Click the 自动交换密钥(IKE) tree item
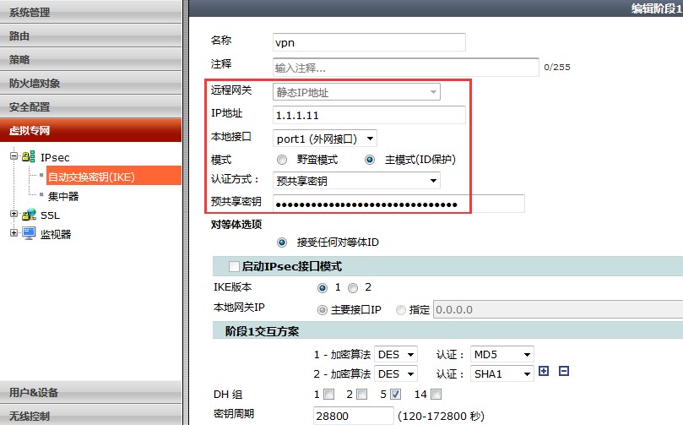Screen dimensions: 683x425 click(x=91, y=177)
